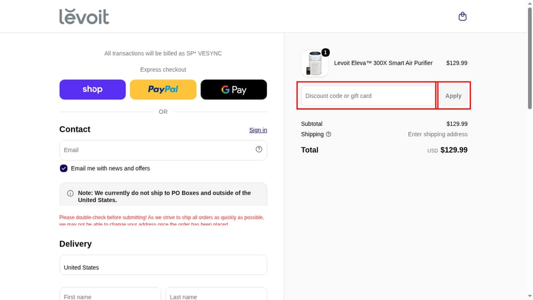Focus the Email input field
Viewport: 533px width, 300px height.
click(163, 150)
